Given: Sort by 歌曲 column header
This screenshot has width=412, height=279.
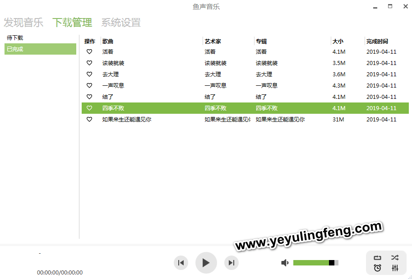Looking at the screenshot, I should (108, 41).
